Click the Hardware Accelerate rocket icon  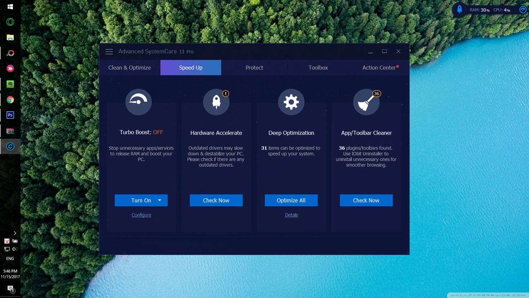click(x=216, y=102)
